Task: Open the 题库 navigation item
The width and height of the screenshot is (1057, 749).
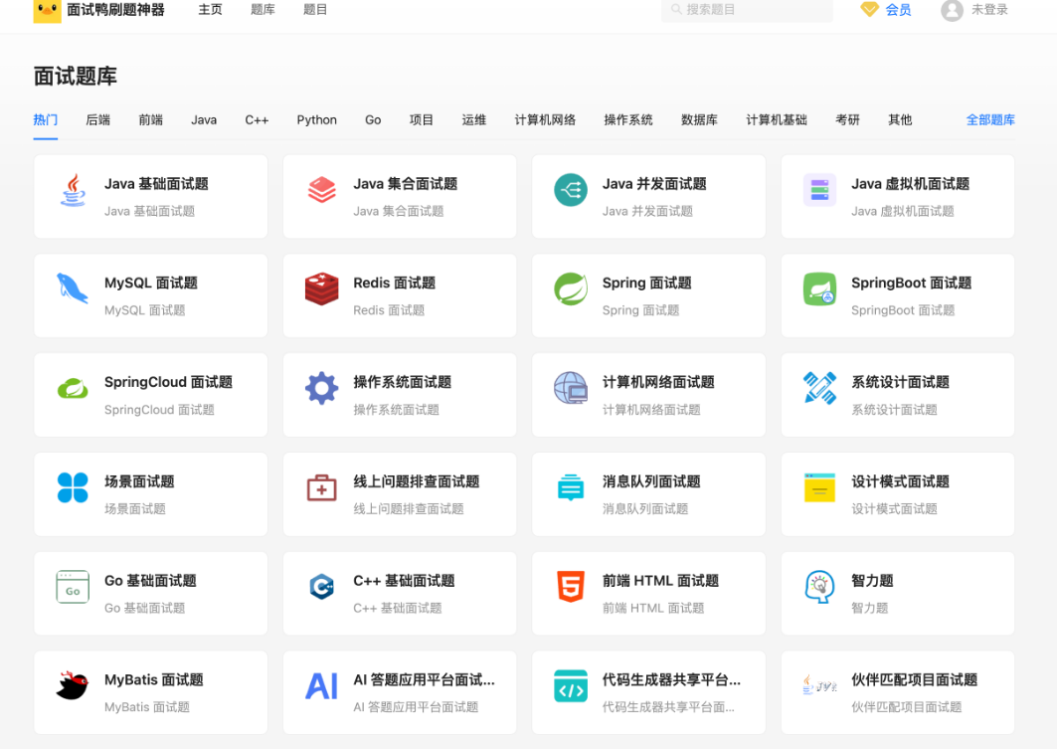Action: click(263, 9)
